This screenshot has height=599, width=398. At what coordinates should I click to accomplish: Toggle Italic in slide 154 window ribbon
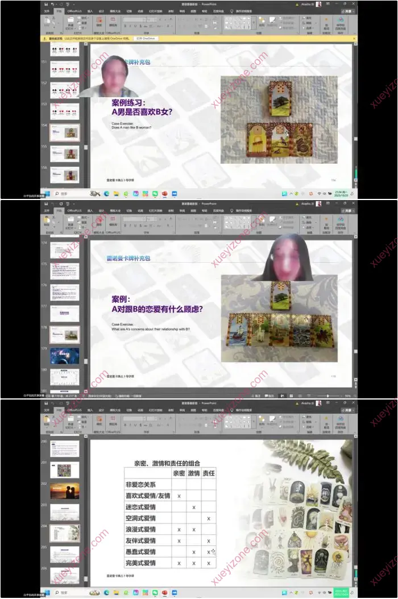(x=130, y=26)
